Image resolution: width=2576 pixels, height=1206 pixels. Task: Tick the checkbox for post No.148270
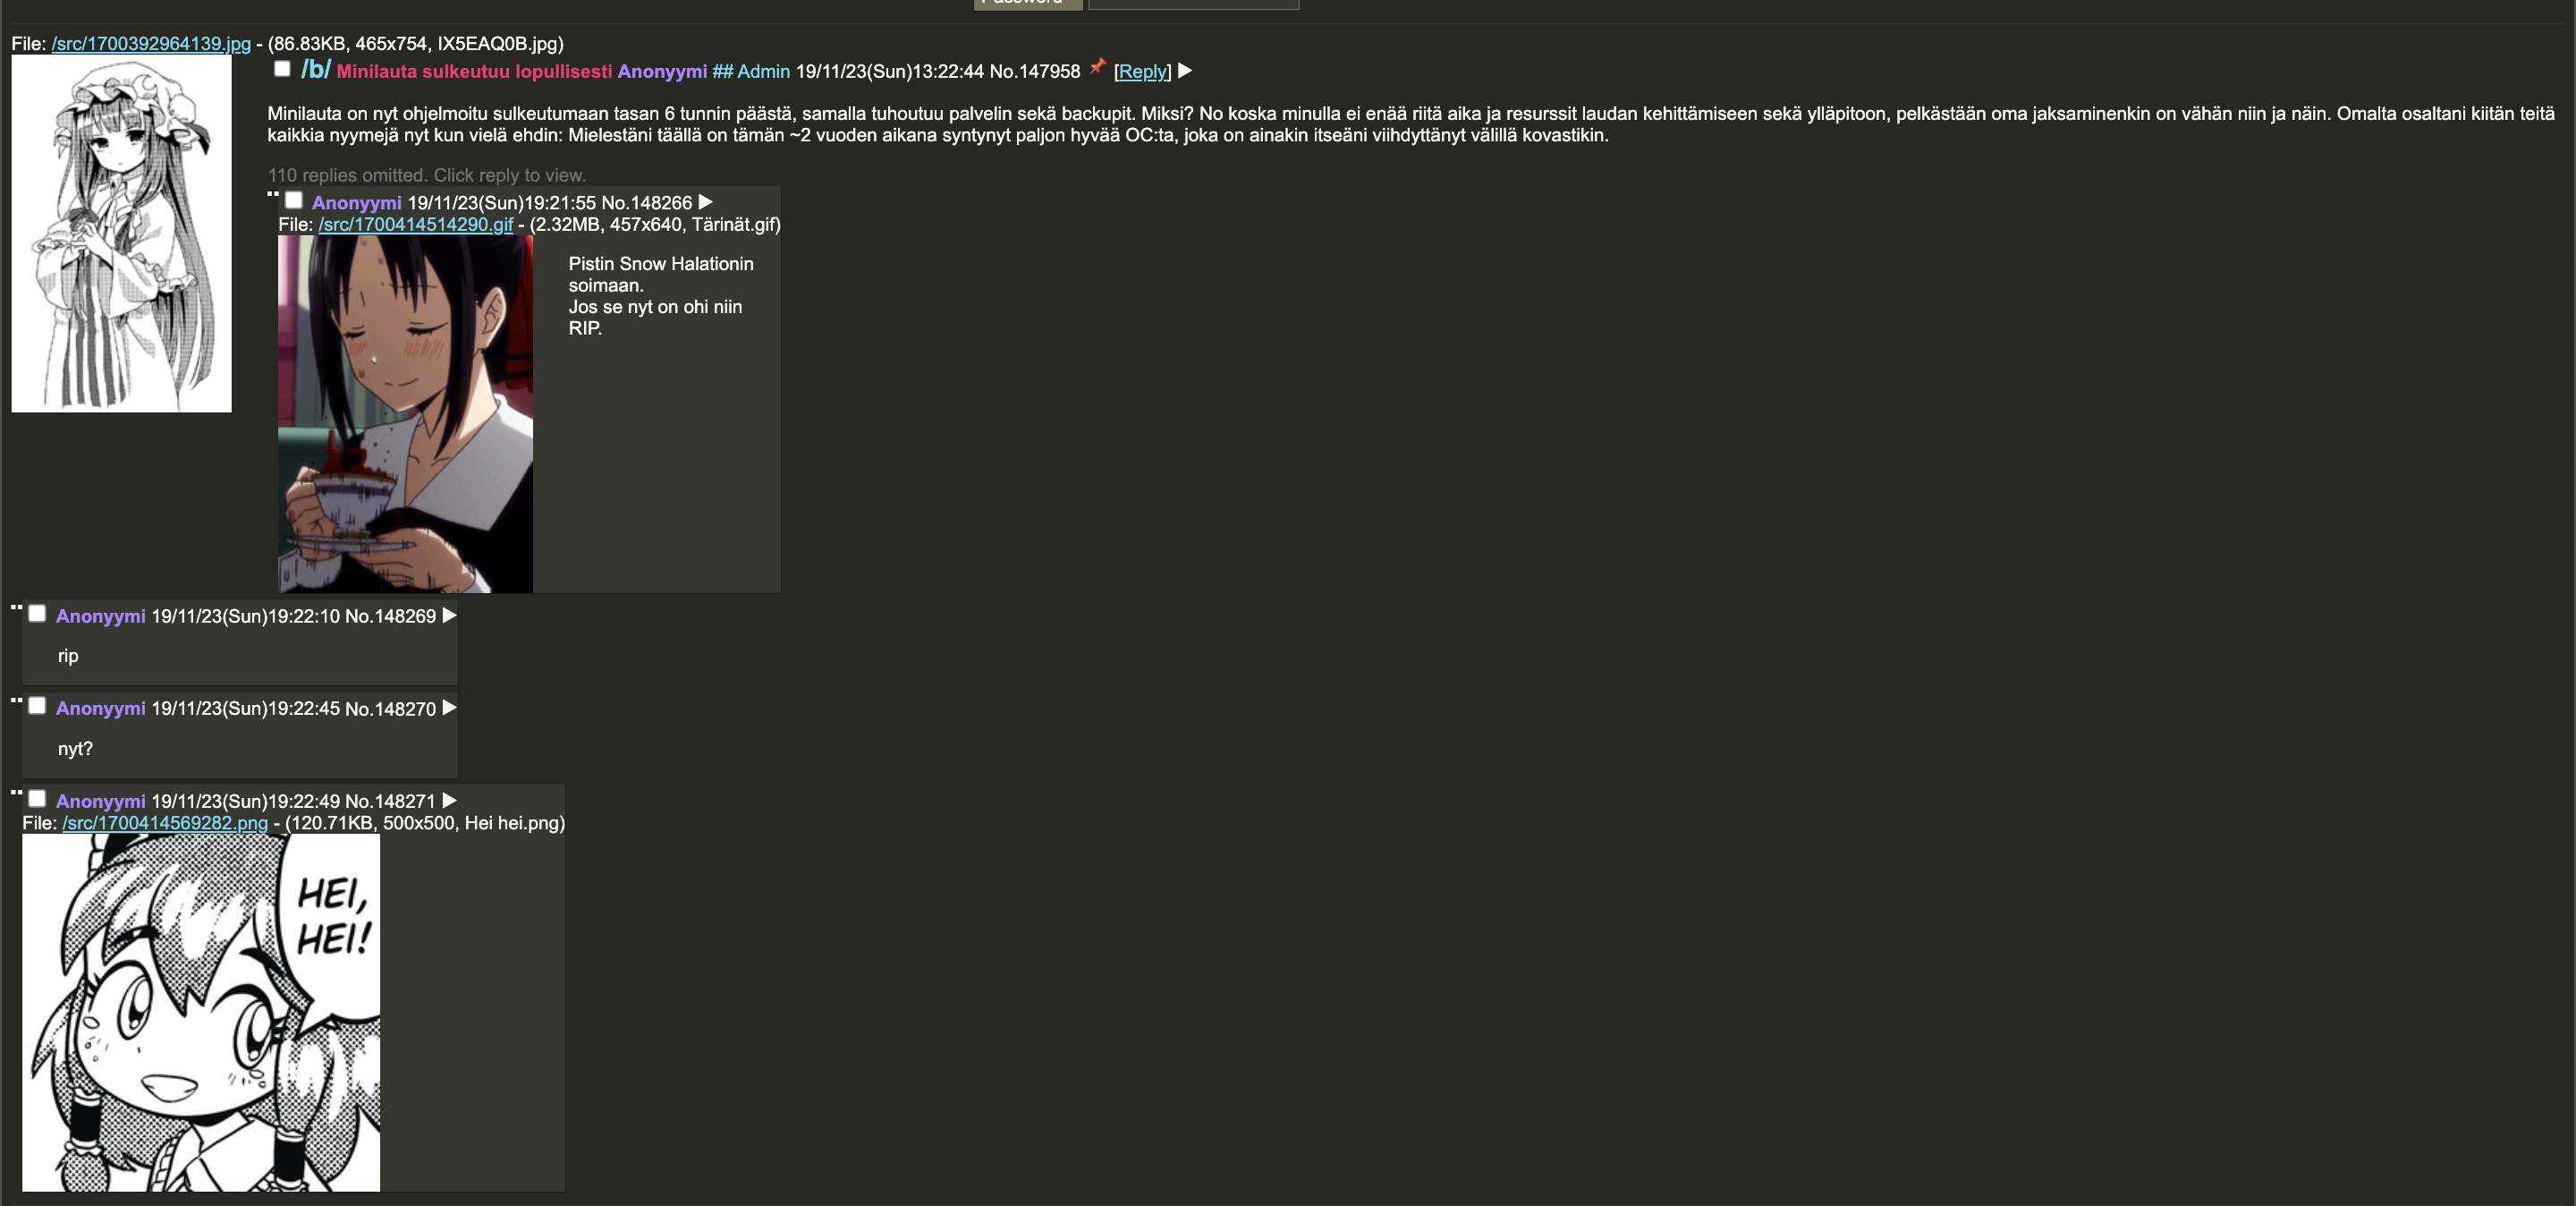(37, 706)
